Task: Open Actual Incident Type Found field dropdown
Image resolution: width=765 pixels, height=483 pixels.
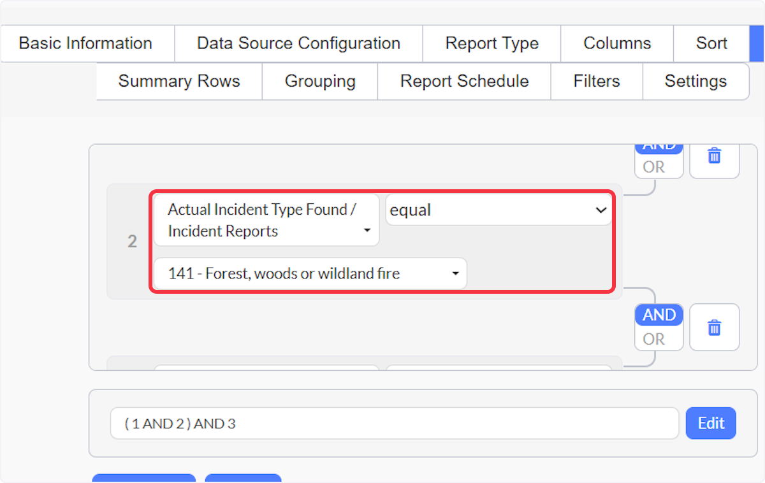Action: tap(266, 220)
